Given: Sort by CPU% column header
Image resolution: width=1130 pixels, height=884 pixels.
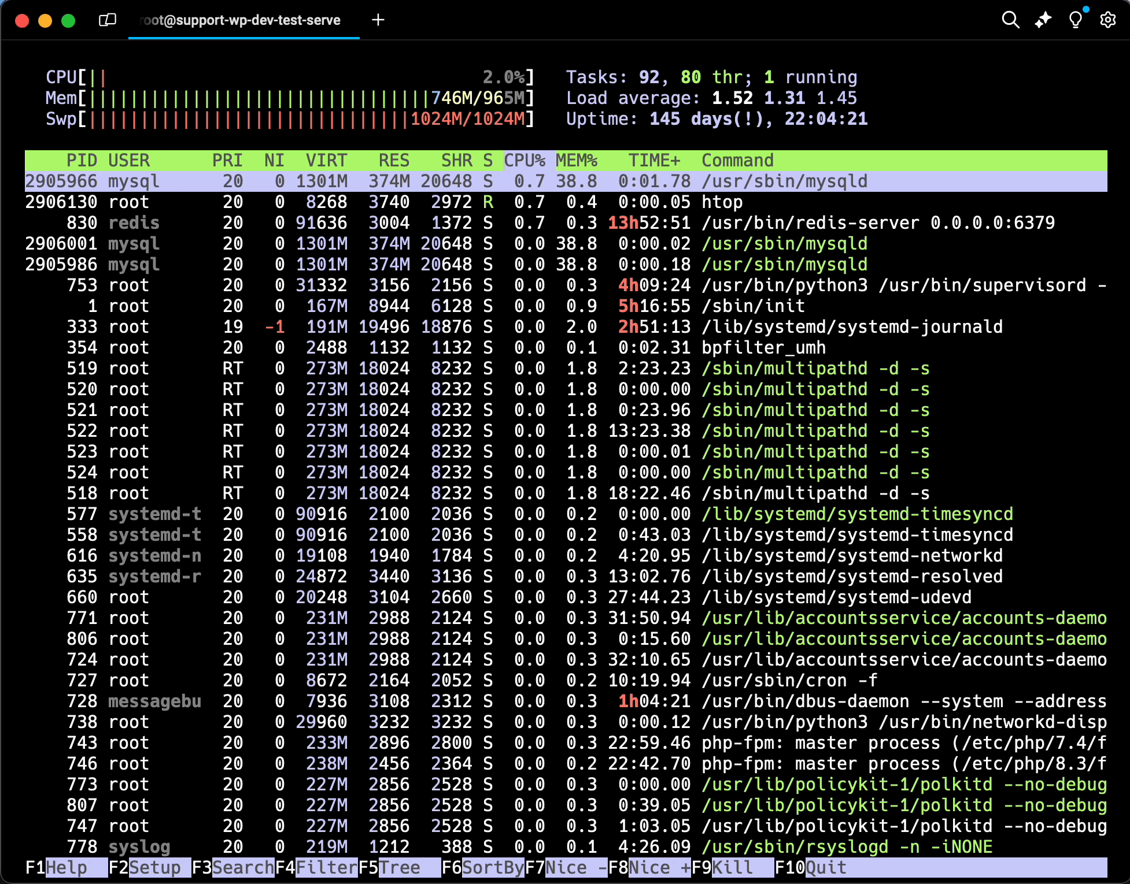Looking at the screenshot, I should [x=525, y=160].
